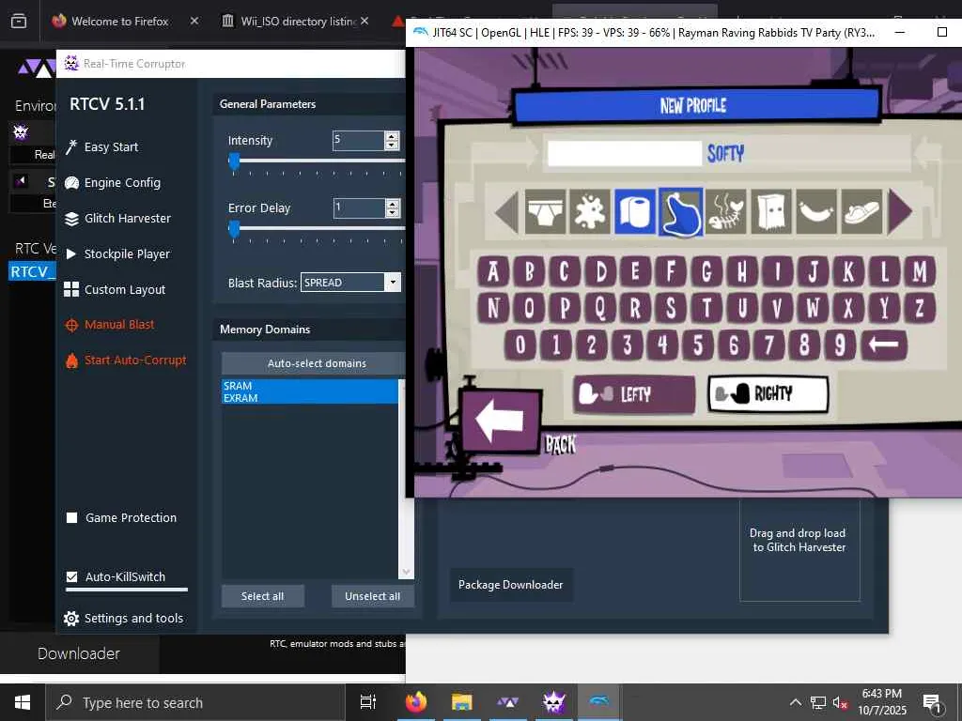
Task: Open File Explorer from taskbar
Action: 462,702
